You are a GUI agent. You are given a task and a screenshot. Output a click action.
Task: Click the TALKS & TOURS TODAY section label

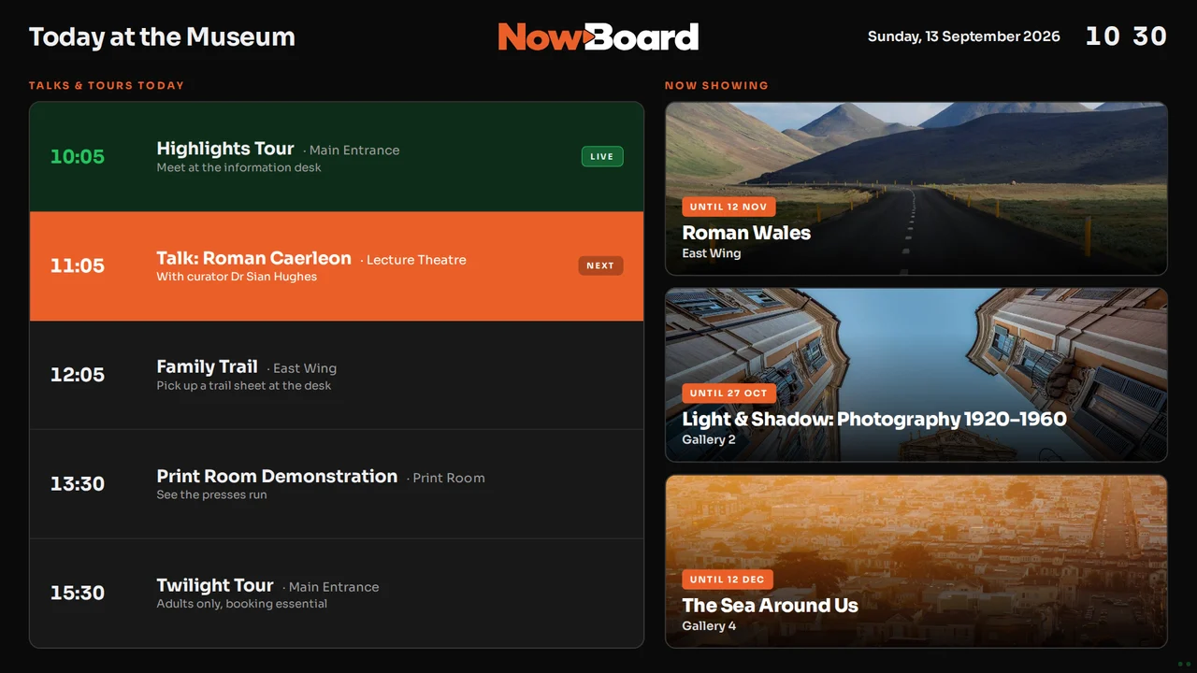point(107,85)
